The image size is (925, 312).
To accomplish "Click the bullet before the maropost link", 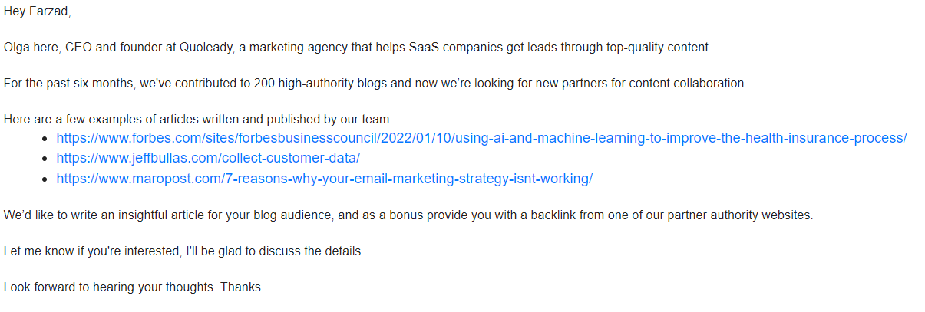I will point(46,180).
